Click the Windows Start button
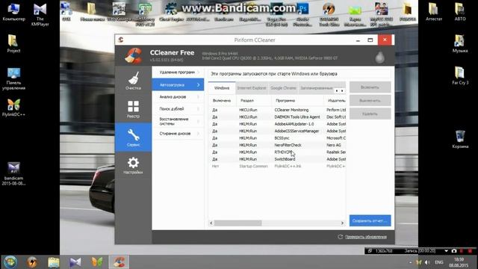 (10, 262)
